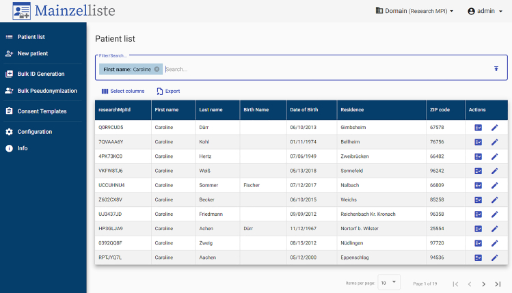Click the Mainzelliste logo icon
Screen dimensions: 512x293
pyautogui.click(x=22, y=11)
